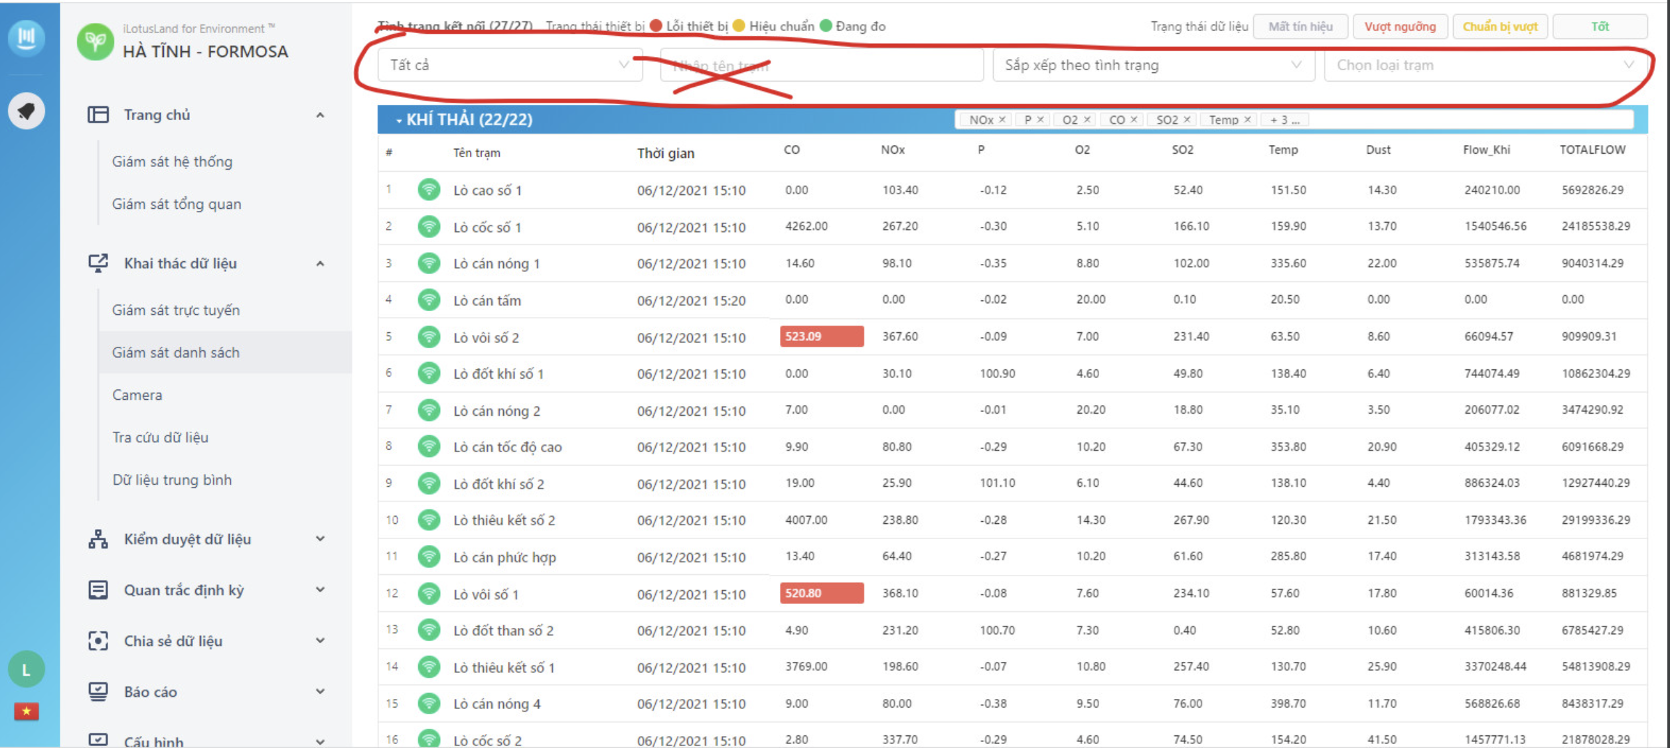Remove the Temp tag from the column filter

click(1248, 119)
